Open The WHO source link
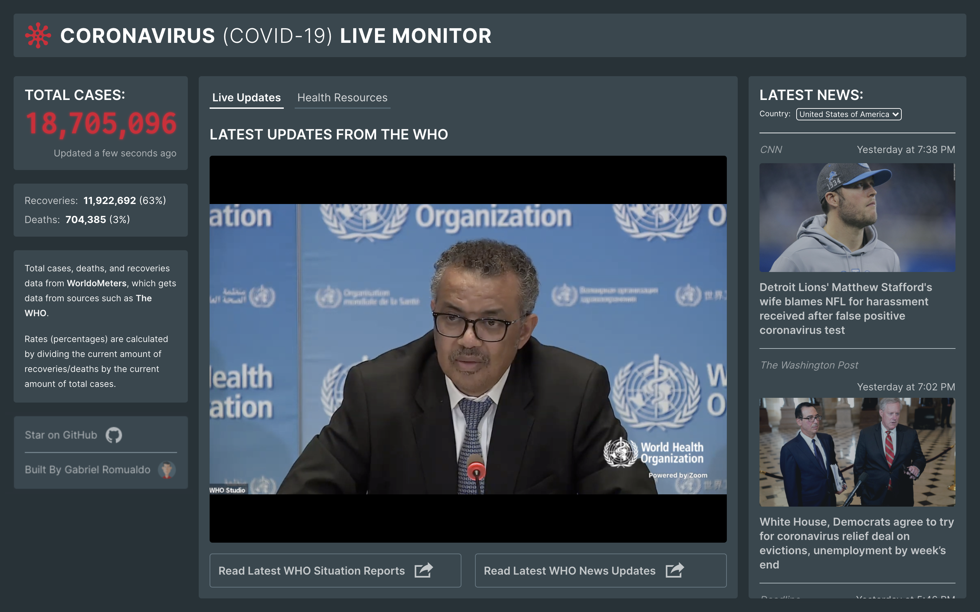The width and height of the screenshot is (980, 612). point(143,298)
